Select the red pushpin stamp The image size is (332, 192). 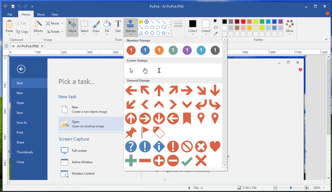pyautogui.click(x=131, y=132)
